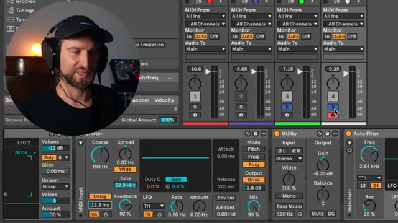
Task: Click the Utility Bass Mono audition headphone icon
Action: point(300,214)
